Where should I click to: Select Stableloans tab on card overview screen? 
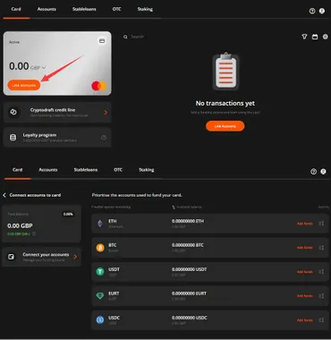[x=84, y=9]
